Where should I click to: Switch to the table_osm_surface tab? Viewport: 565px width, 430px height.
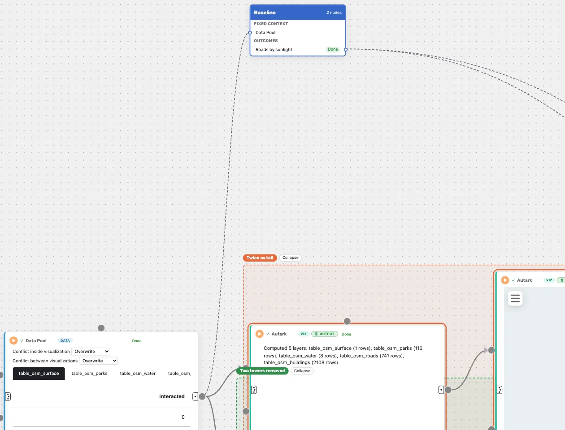point(39,374)
